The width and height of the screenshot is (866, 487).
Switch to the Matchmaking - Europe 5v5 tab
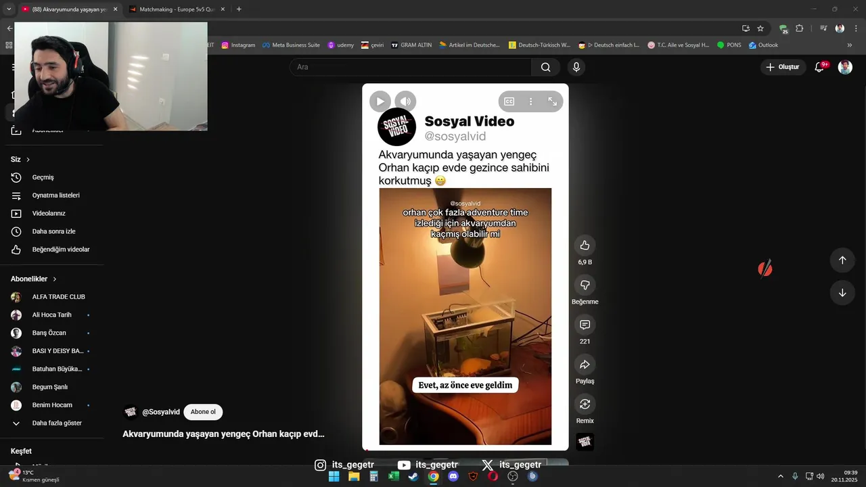click(177, 9)
